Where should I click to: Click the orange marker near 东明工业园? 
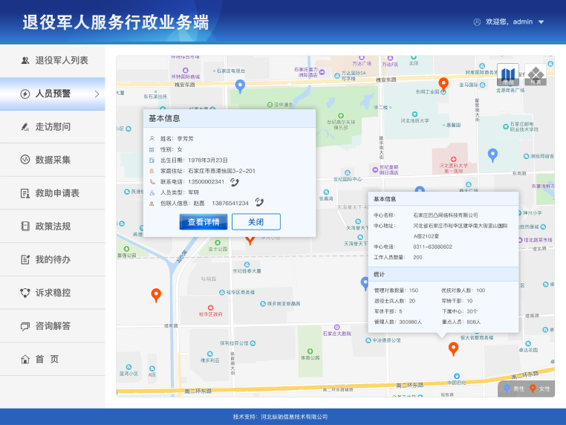(x=443, y=84)
